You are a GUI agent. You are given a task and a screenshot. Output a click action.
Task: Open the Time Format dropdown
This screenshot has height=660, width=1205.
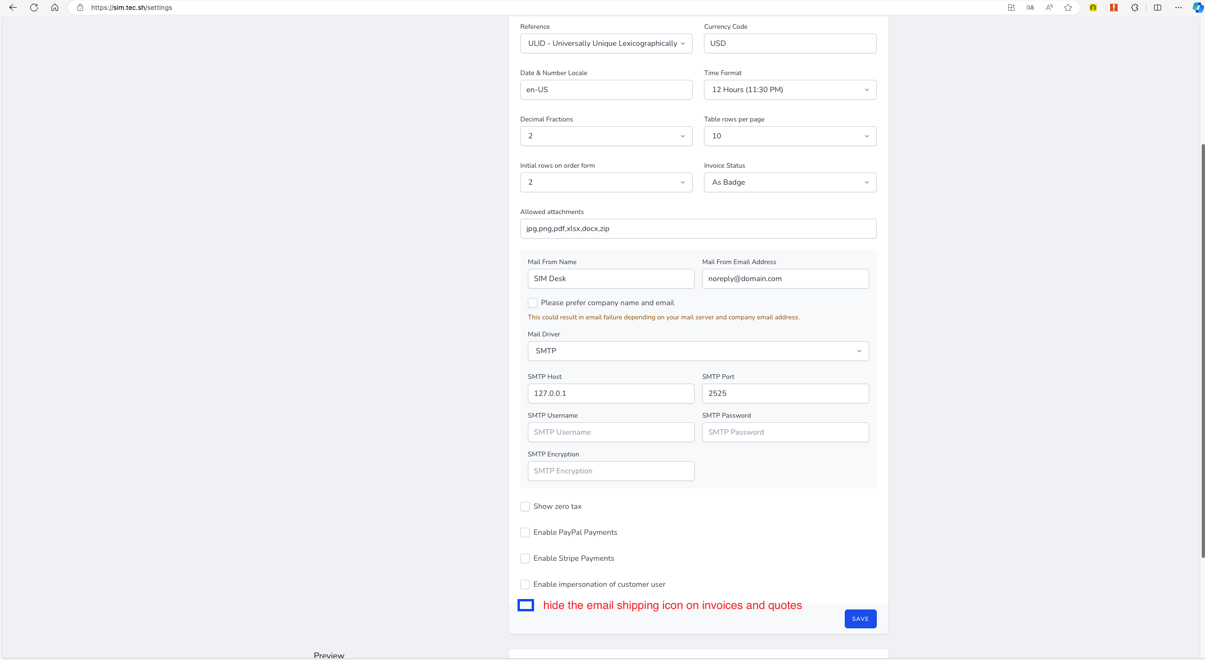[790, 90]
